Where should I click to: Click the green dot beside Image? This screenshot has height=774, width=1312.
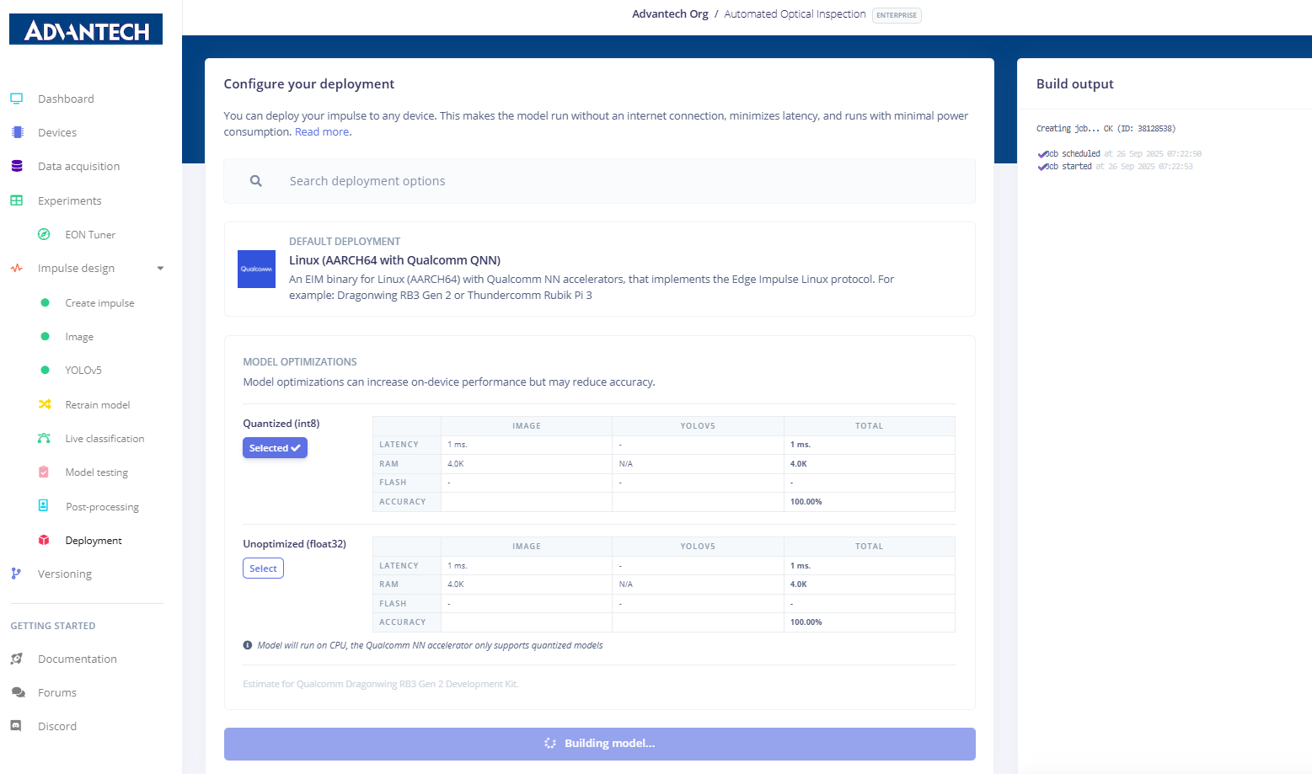pyautogui.click(x=45, y=336)
